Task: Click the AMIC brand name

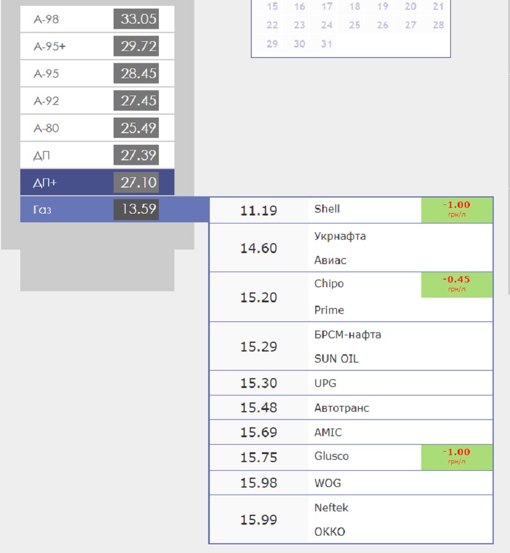Action: [328, 433]
